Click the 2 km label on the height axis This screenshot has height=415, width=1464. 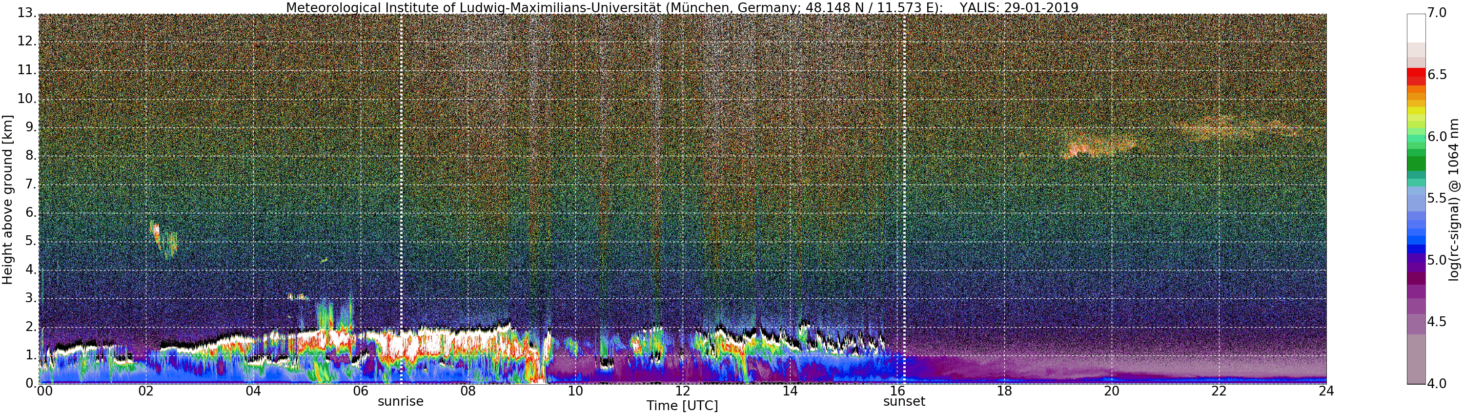[31, 326]
